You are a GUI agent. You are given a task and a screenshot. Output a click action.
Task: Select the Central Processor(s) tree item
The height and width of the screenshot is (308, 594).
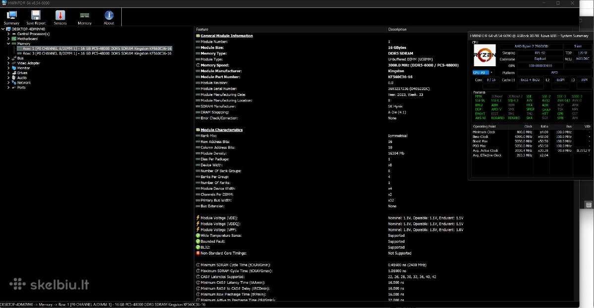(33, 34)
